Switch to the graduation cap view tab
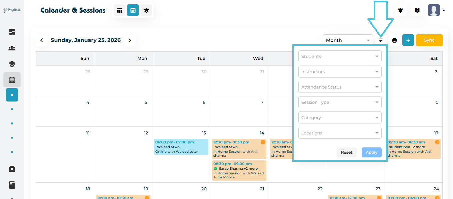The height and width of the screenshot is (199, 453). click(146, 10)
